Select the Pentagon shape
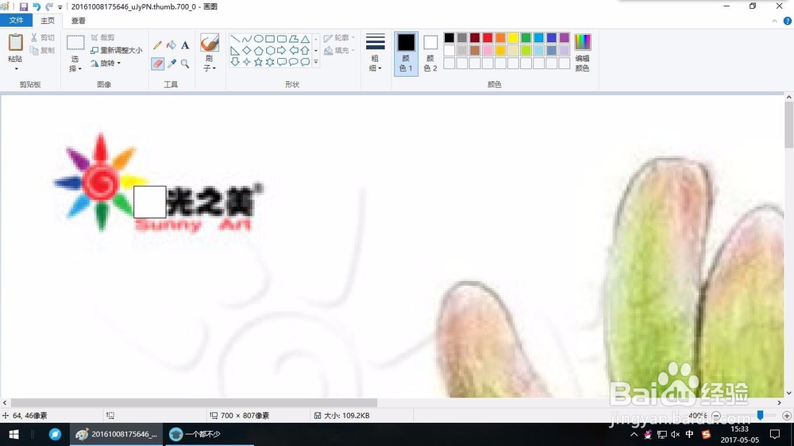The height and width of the screenshot is (446, 794). click(258, 51)
